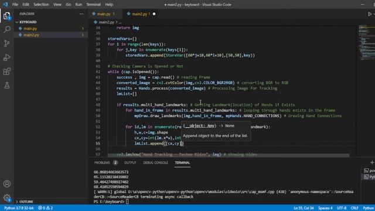Open the Run and Debug view icon
The height and width of the screenshot is (211, 375).
tap(7, 57)
